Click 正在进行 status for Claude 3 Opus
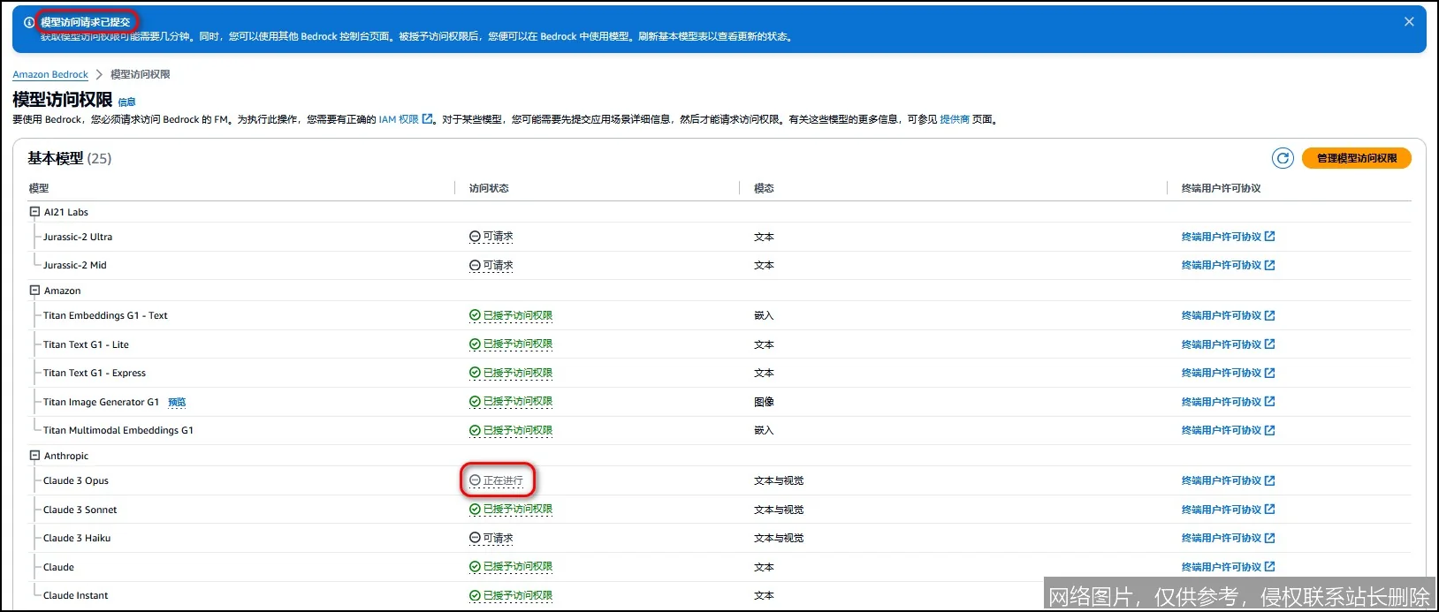 (503, 480)
